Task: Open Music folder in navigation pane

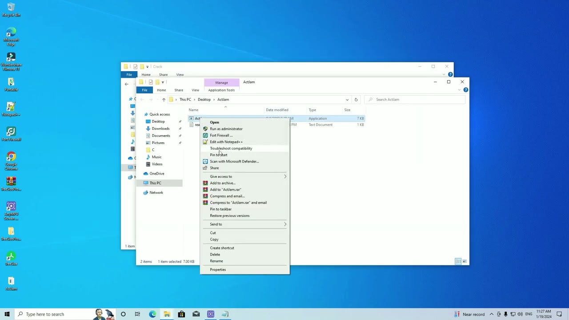Action: click(x=156, y=157)
